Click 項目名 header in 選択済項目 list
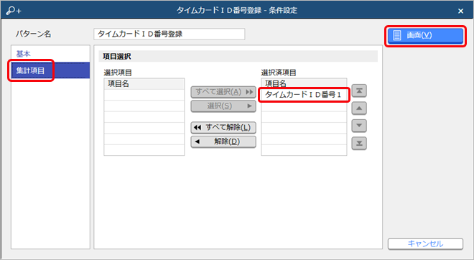474x260 pixels. pos(304,83)
